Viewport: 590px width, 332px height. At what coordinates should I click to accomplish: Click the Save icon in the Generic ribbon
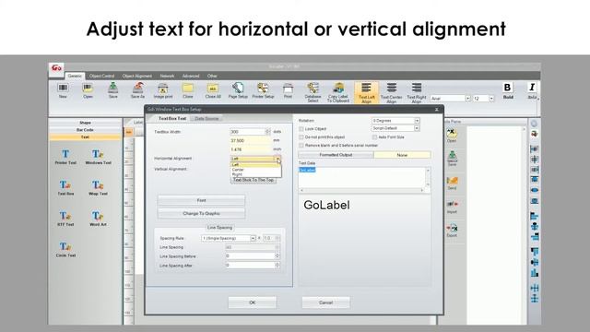(x=112, y=90)
